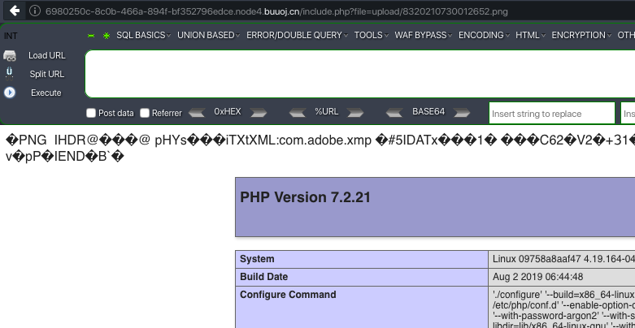The width and height of the screenshot is (635, 328).
Task: Click the Linux 09758a8aaf47 system value
Action: click(563, 259)
